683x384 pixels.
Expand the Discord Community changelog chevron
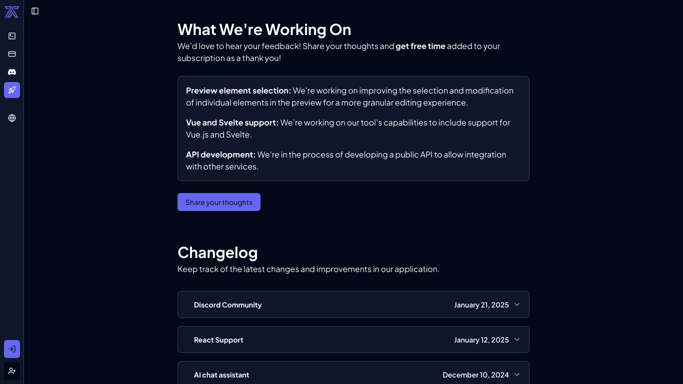517,304
